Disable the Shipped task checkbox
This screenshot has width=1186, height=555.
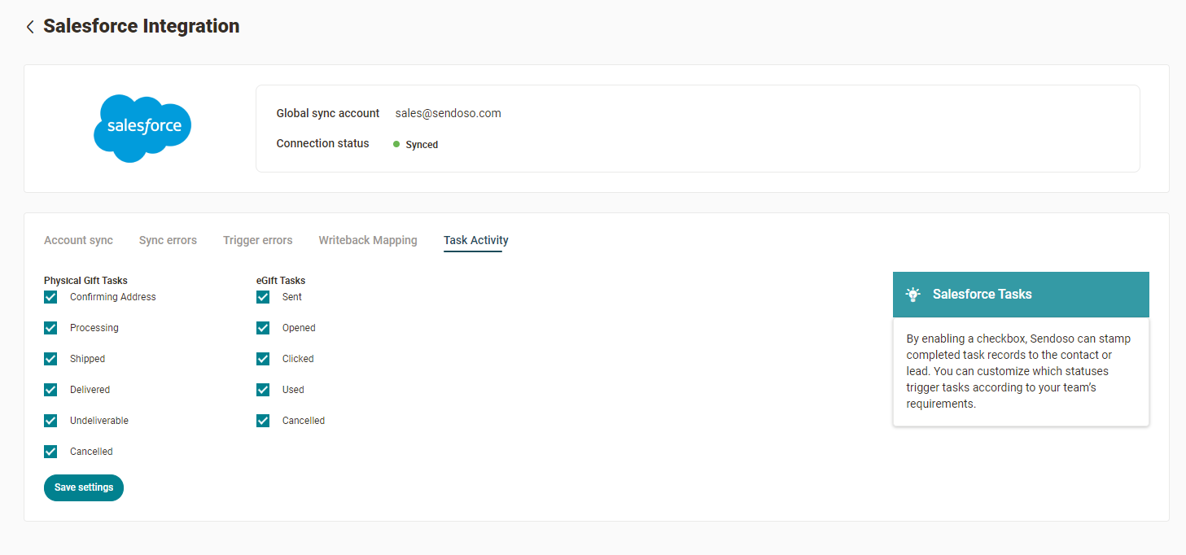click(50, 359)
